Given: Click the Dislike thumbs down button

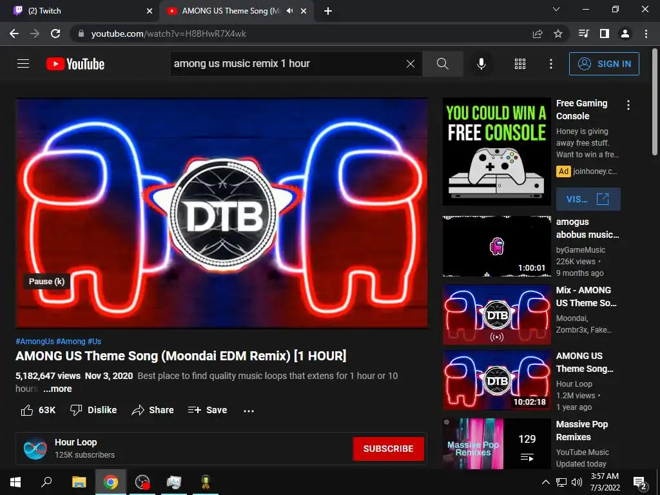Looking at the screenshot, I should click(93, 410).
